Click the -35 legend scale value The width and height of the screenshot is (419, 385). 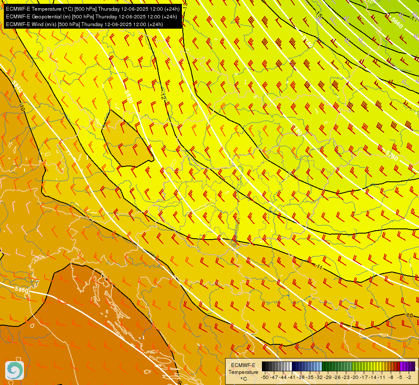coord(310,377)
